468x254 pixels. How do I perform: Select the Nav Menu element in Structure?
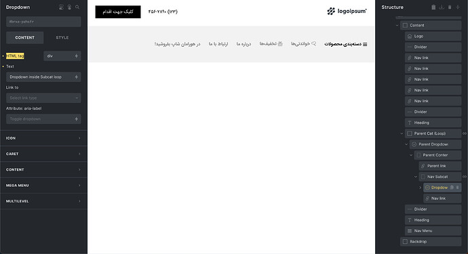coord(433,231)
